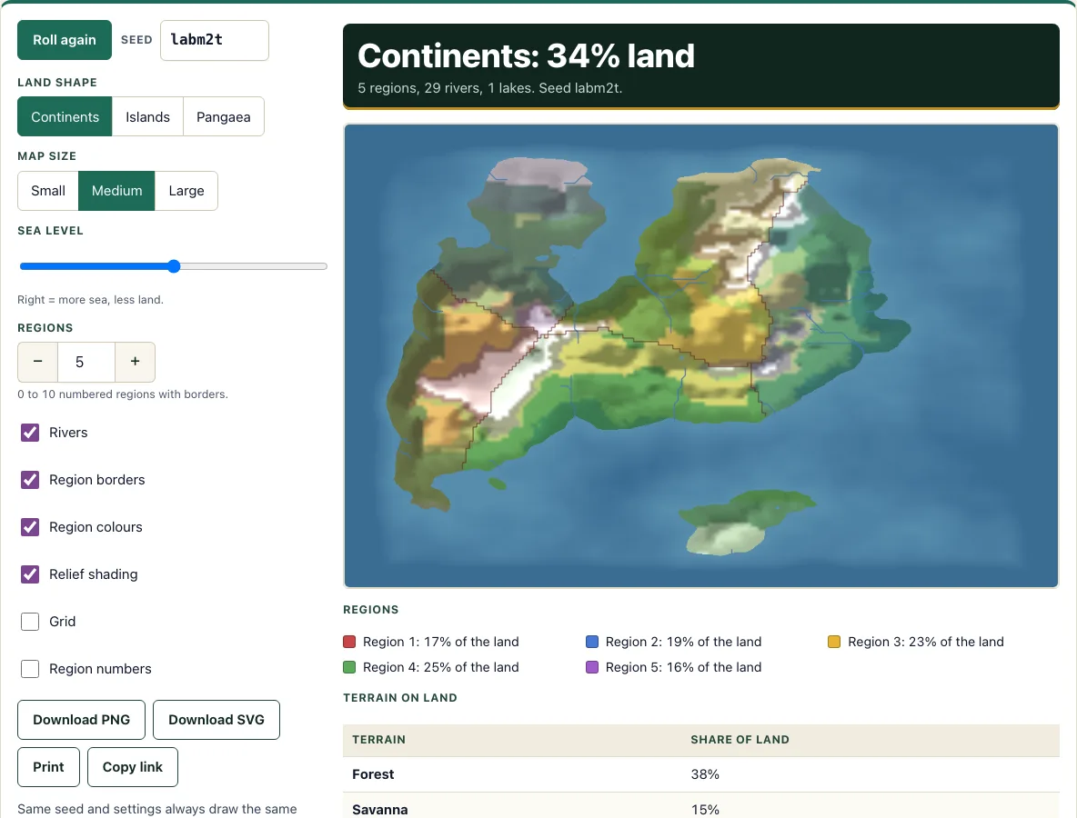Click 'Region 4: 25% of the land'
Screen dimensions: 1077x818
[x=441, y=667]
